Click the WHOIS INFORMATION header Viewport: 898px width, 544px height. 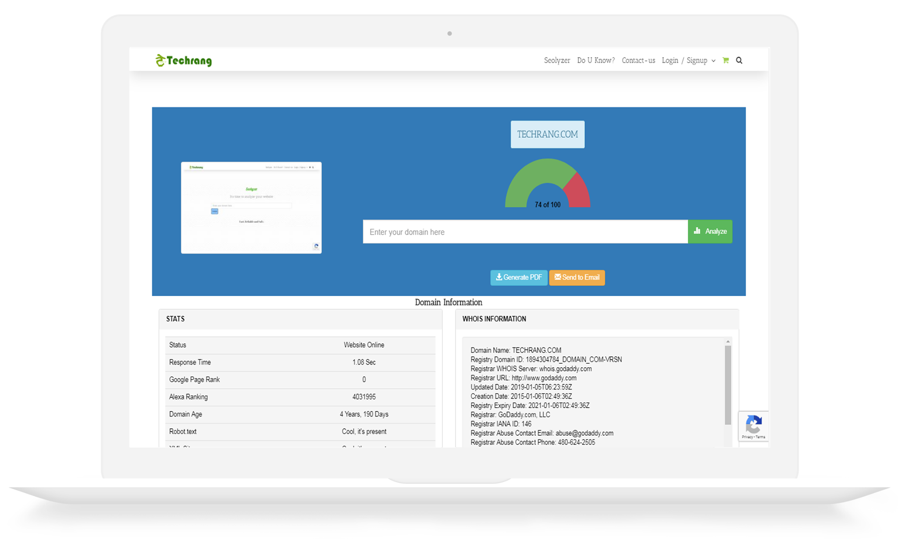[597, 319]
